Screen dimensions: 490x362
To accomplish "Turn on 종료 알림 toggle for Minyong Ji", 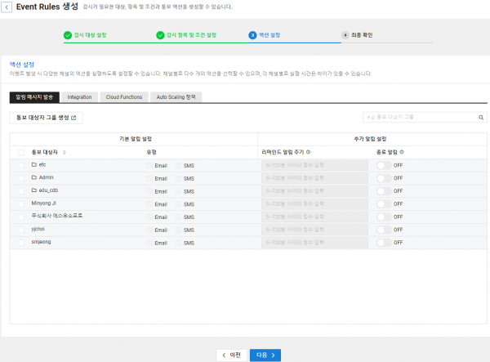I will (x=384, y=204).
